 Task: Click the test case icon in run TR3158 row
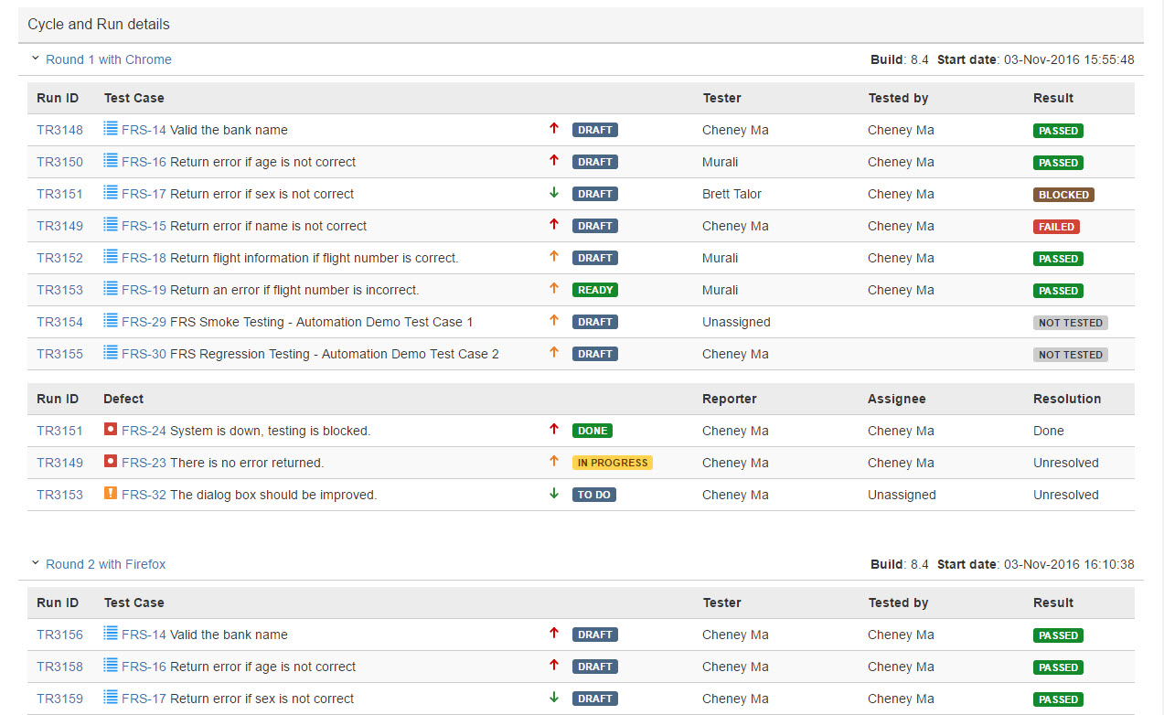click(x=111, y=665)
